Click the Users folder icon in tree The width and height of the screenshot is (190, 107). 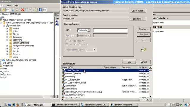tap(11, 57)
